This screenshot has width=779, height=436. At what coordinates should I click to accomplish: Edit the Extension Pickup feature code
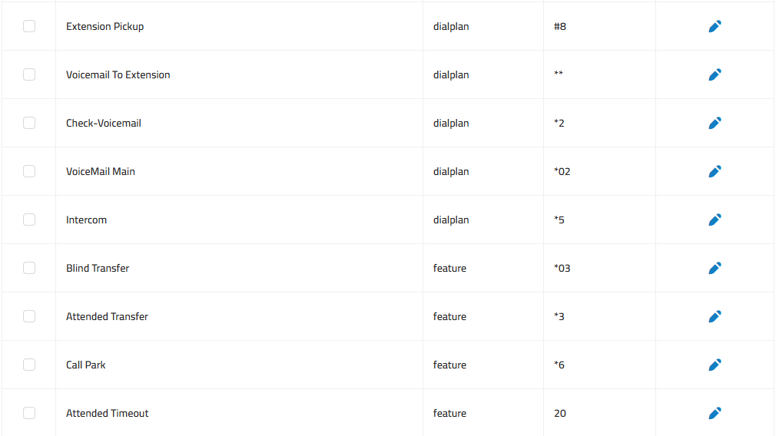pos(714,26)
